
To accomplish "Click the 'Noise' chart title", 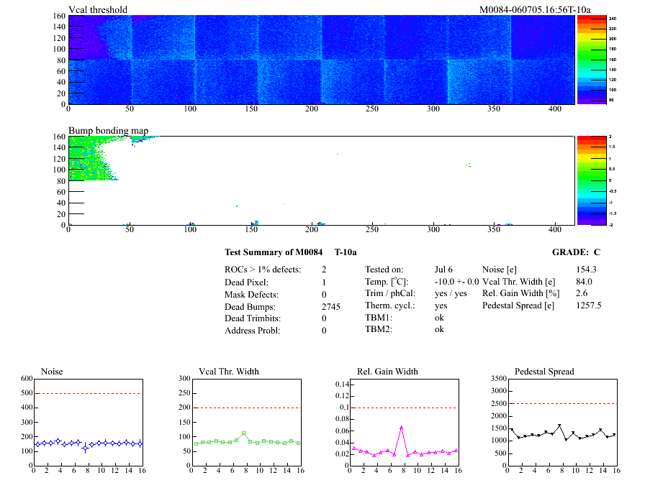I will click(x=52, y=372).
